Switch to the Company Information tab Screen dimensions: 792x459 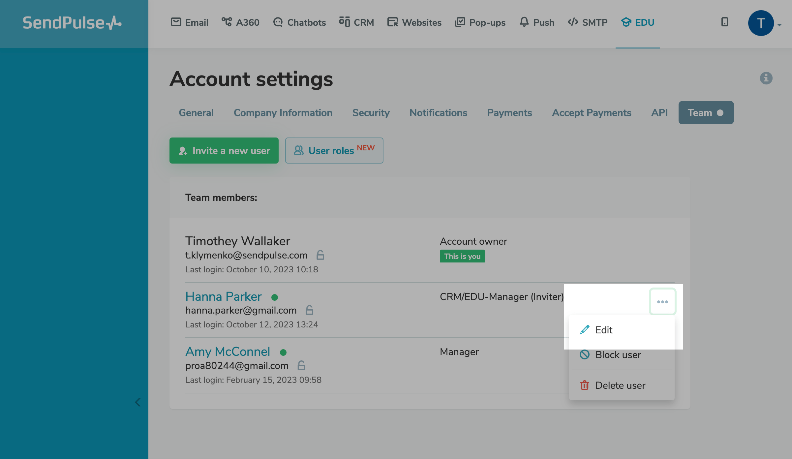pos(283,113)
